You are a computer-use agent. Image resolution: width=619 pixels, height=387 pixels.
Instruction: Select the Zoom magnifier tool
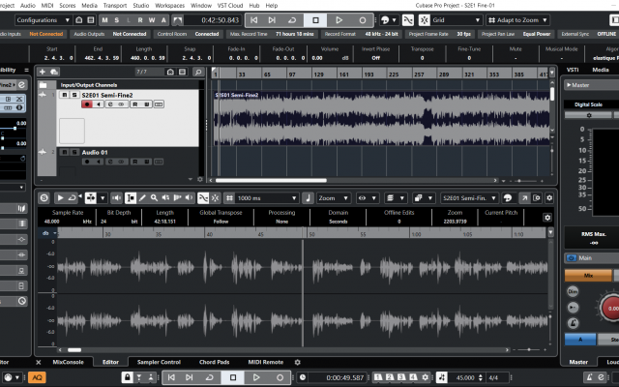tap(154, 197)
